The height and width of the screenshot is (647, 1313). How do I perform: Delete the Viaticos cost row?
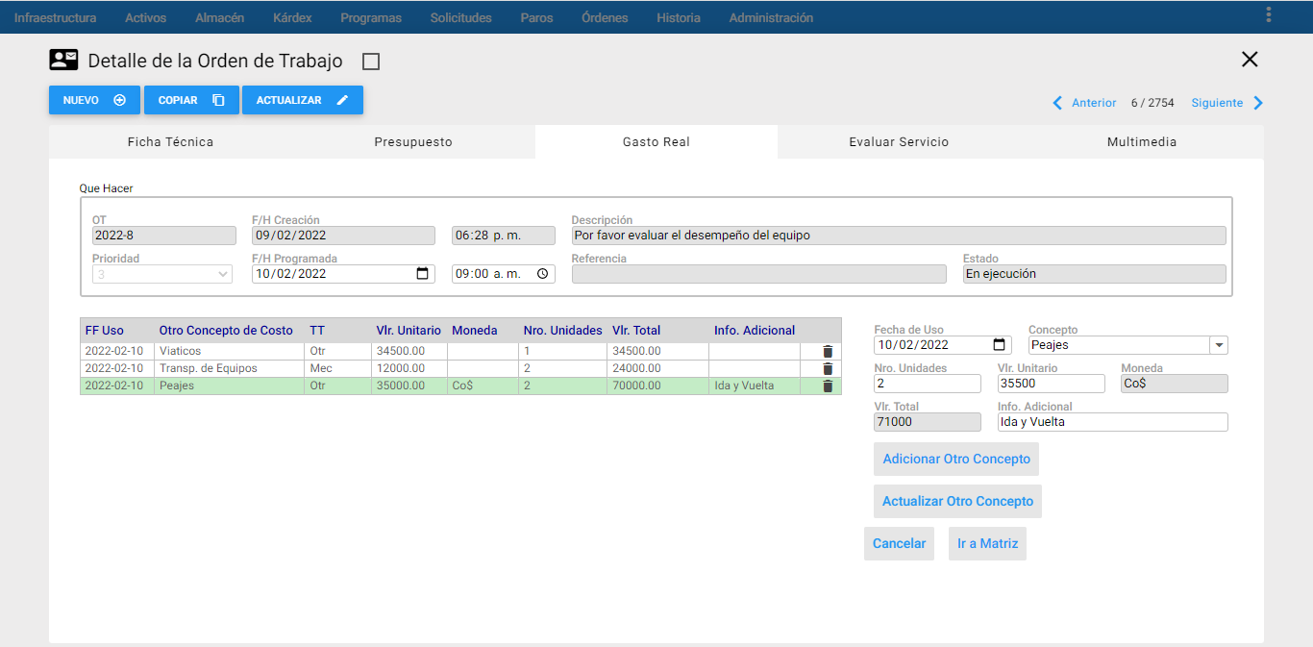coord(828,351)
